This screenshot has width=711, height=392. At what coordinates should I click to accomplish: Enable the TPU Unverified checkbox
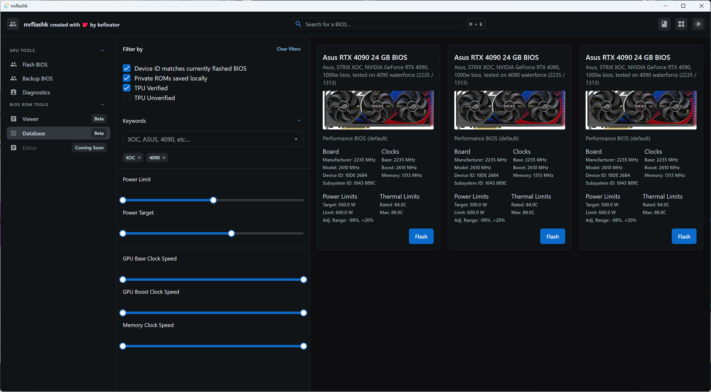click(127, 98)
